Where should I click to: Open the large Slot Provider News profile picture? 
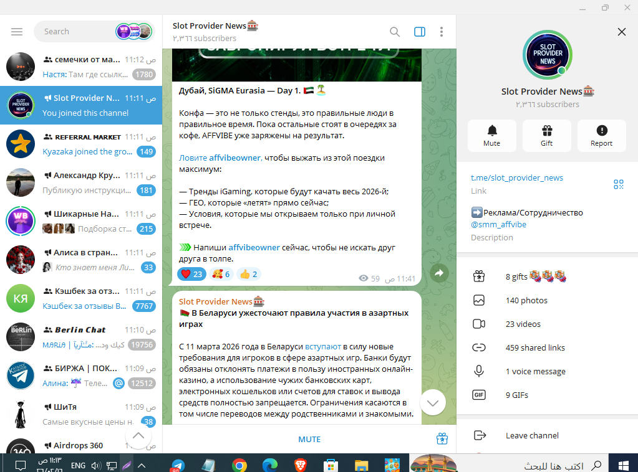click(x=548, y=55)
